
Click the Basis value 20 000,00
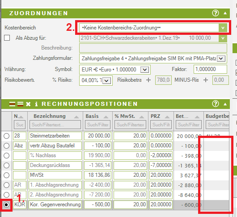pos(97,136)
